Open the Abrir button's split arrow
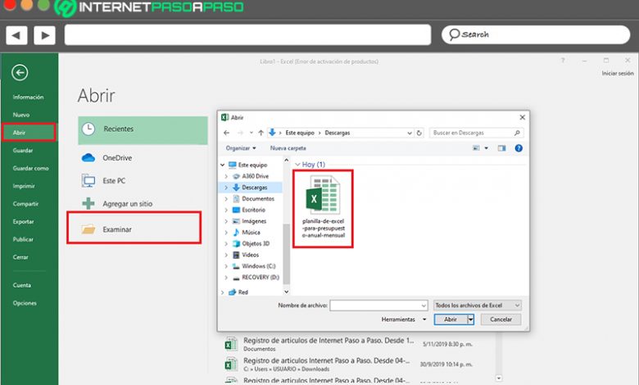 [x=471, y=319]
